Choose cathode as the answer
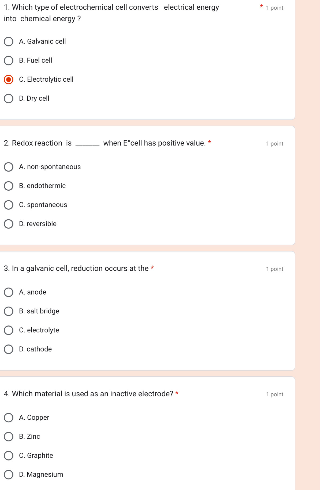The height and width of the screenshot is (490, 320). [x=9, y=349]
